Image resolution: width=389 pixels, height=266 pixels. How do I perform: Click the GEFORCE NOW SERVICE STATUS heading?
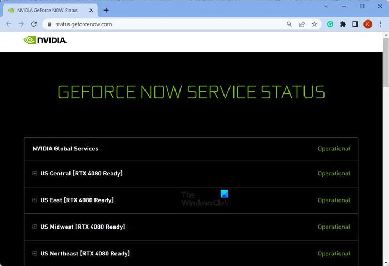(x=191, y=92)
